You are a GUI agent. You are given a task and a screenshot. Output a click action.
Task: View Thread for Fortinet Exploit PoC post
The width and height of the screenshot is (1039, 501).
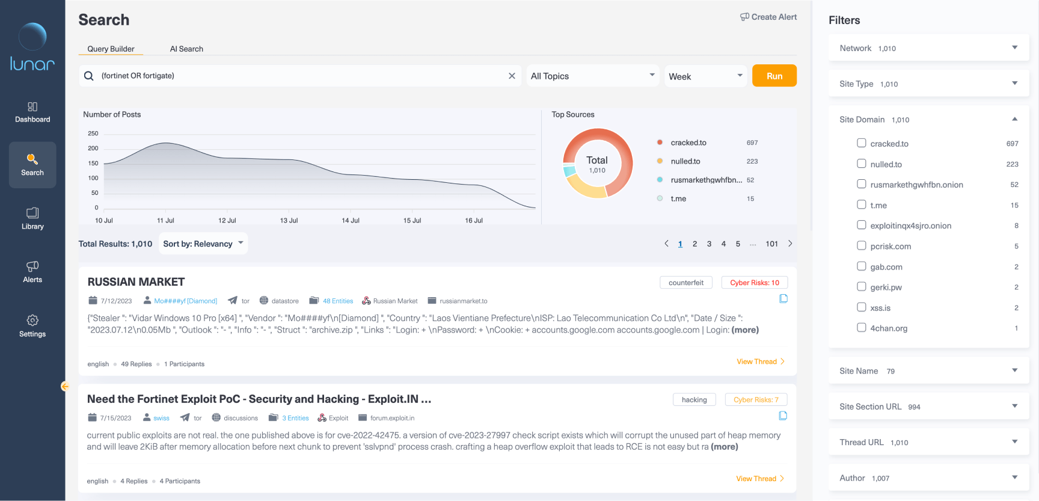(760, 479)
